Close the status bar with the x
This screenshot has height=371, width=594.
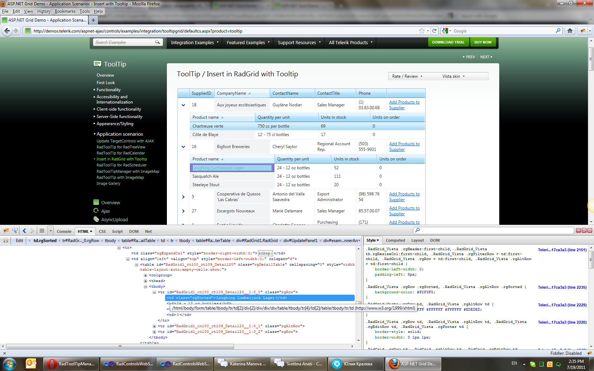pyautogui.click(x=5, y=353)
